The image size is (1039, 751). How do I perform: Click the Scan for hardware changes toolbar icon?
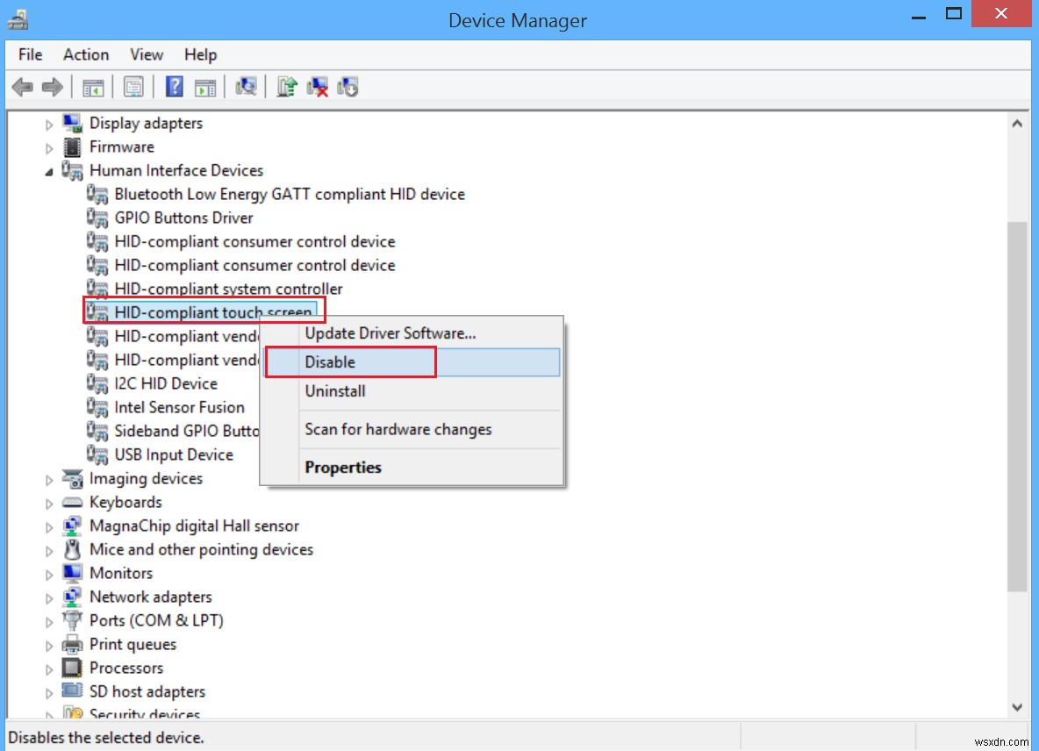(247, 86)
